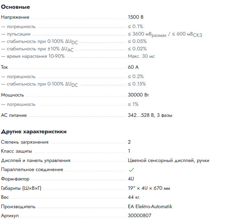Viewport: 231px width, 223px height.
Task: Select the article number 30000807
Action: click(x=140, y=216)
